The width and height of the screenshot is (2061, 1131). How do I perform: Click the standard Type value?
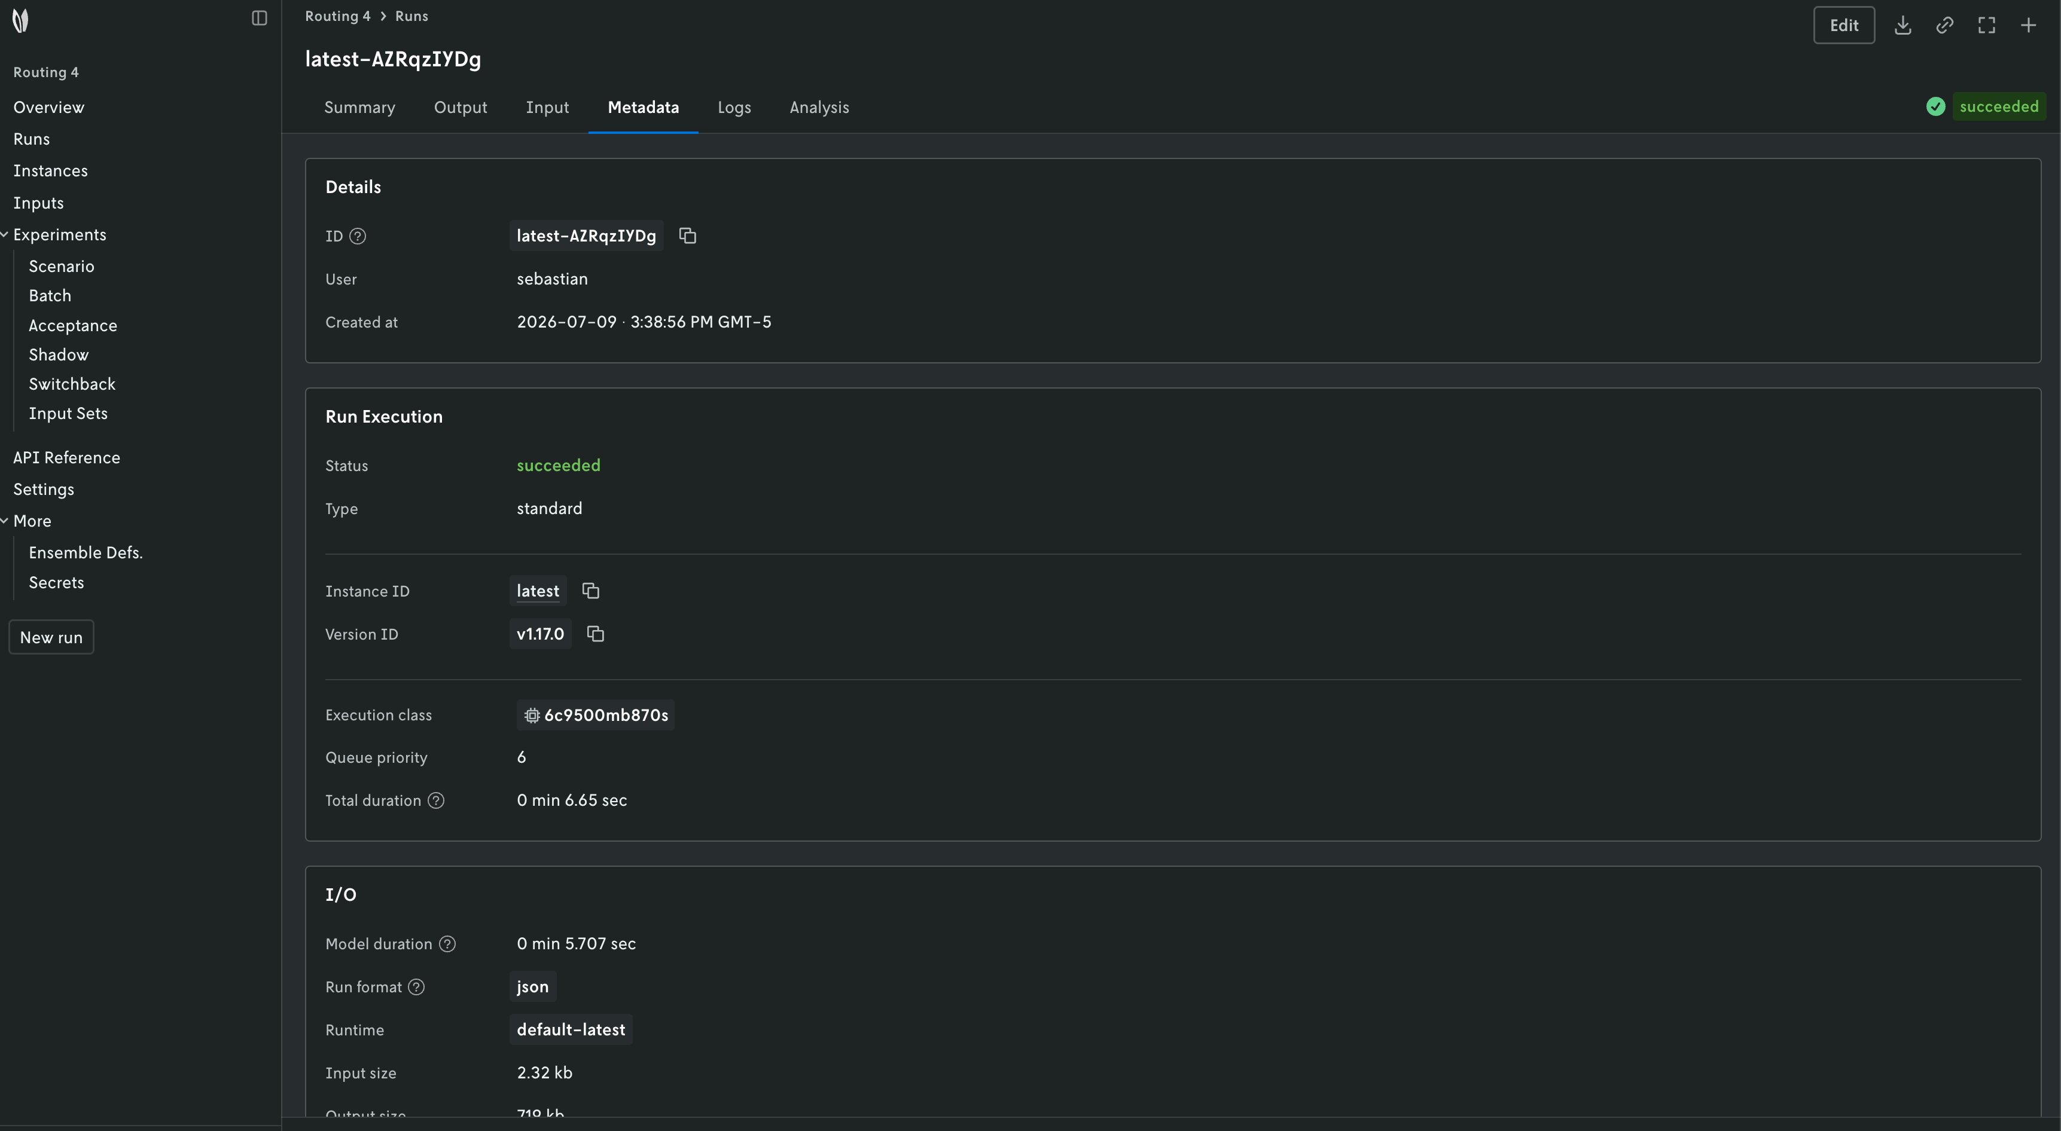(x=549, y=509)
